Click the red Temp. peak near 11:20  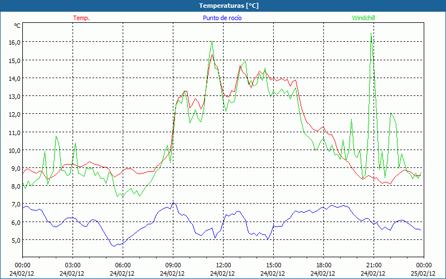pos(212,54)
